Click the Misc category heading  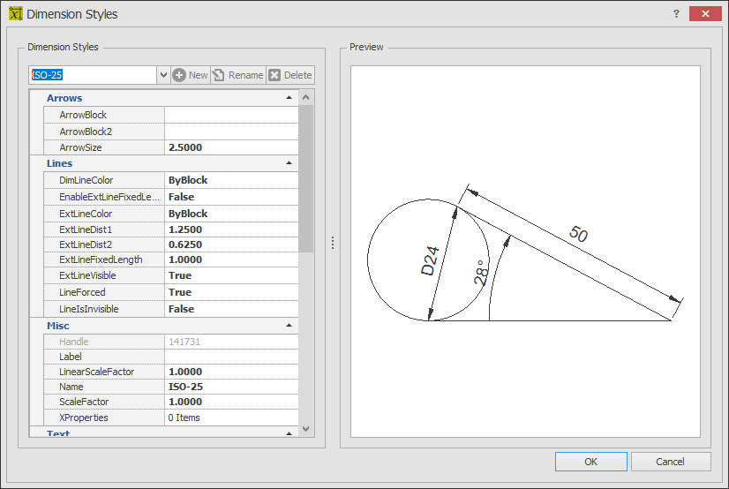pos(57,326)
